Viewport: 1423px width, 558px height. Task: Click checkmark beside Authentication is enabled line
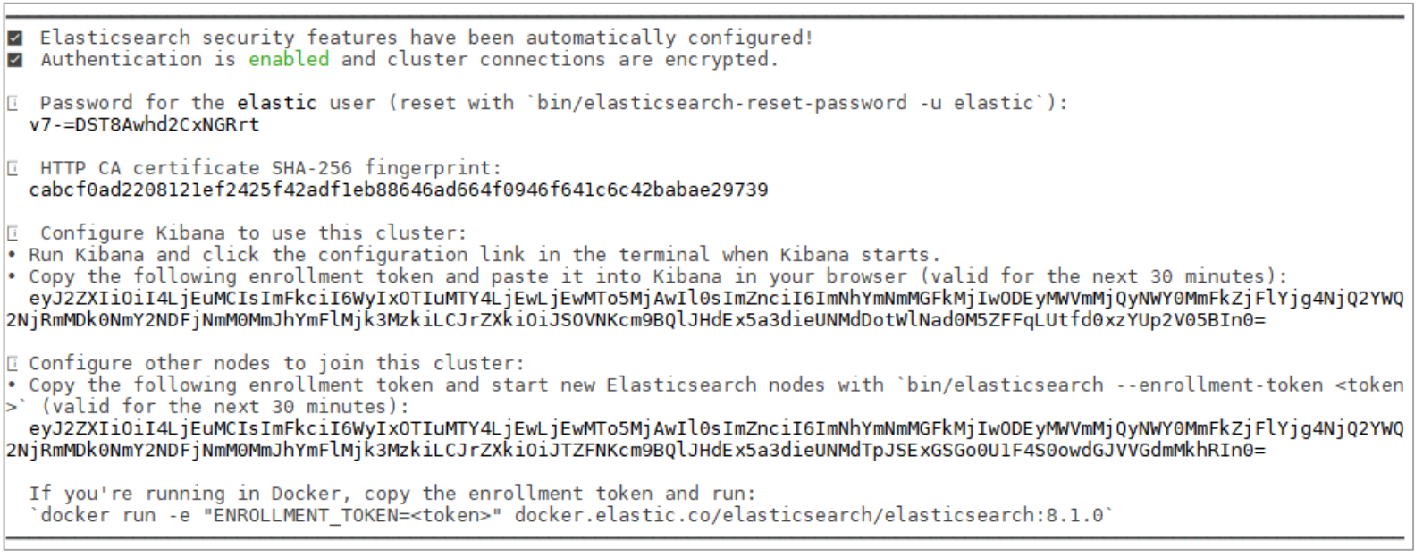[x=14, y=60]
